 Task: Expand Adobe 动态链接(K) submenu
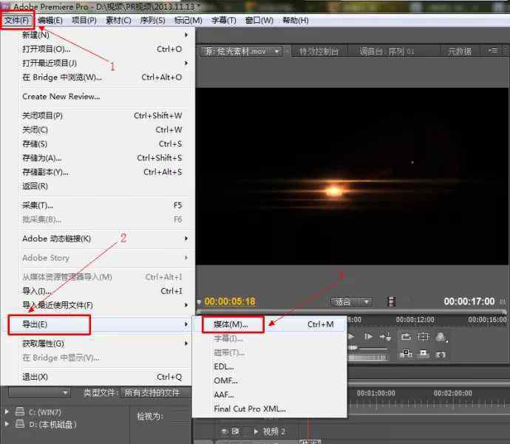coord(105,239)
